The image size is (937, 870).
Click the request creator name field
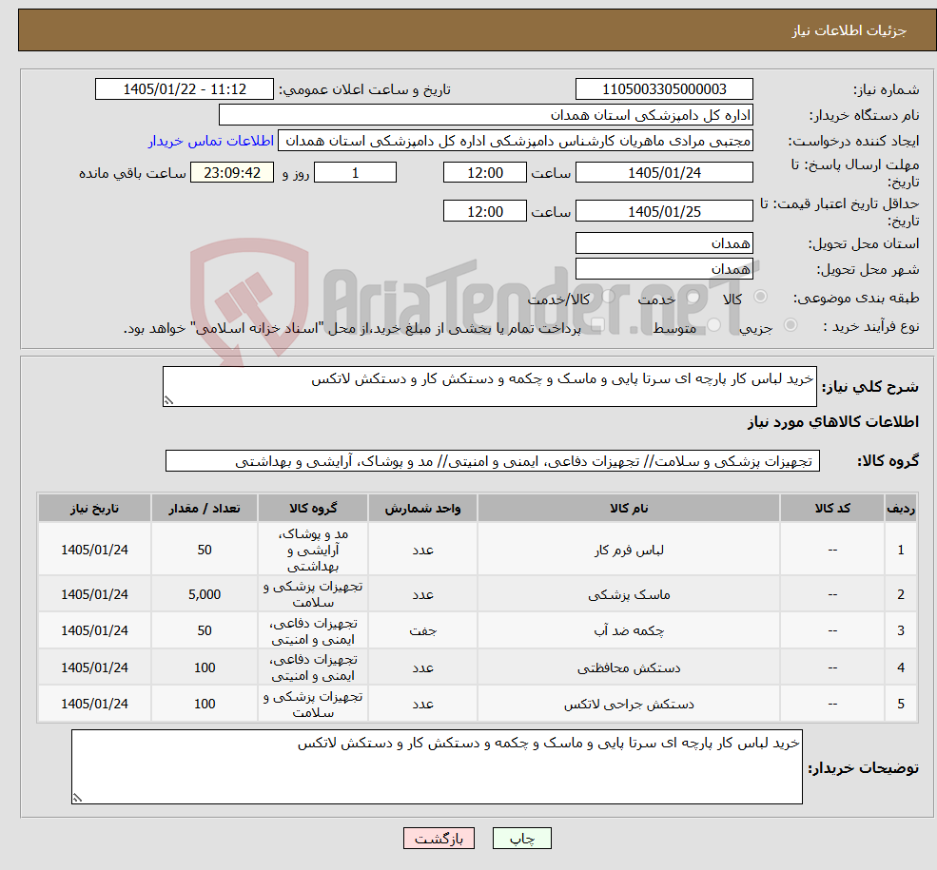point(515,141)
